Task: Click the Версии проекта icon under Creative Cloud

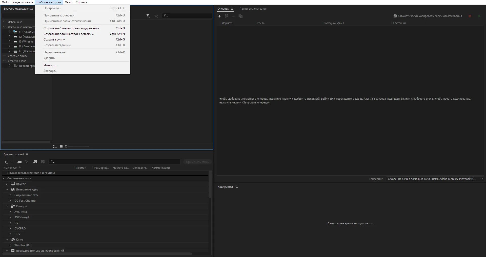Action: 15,66
